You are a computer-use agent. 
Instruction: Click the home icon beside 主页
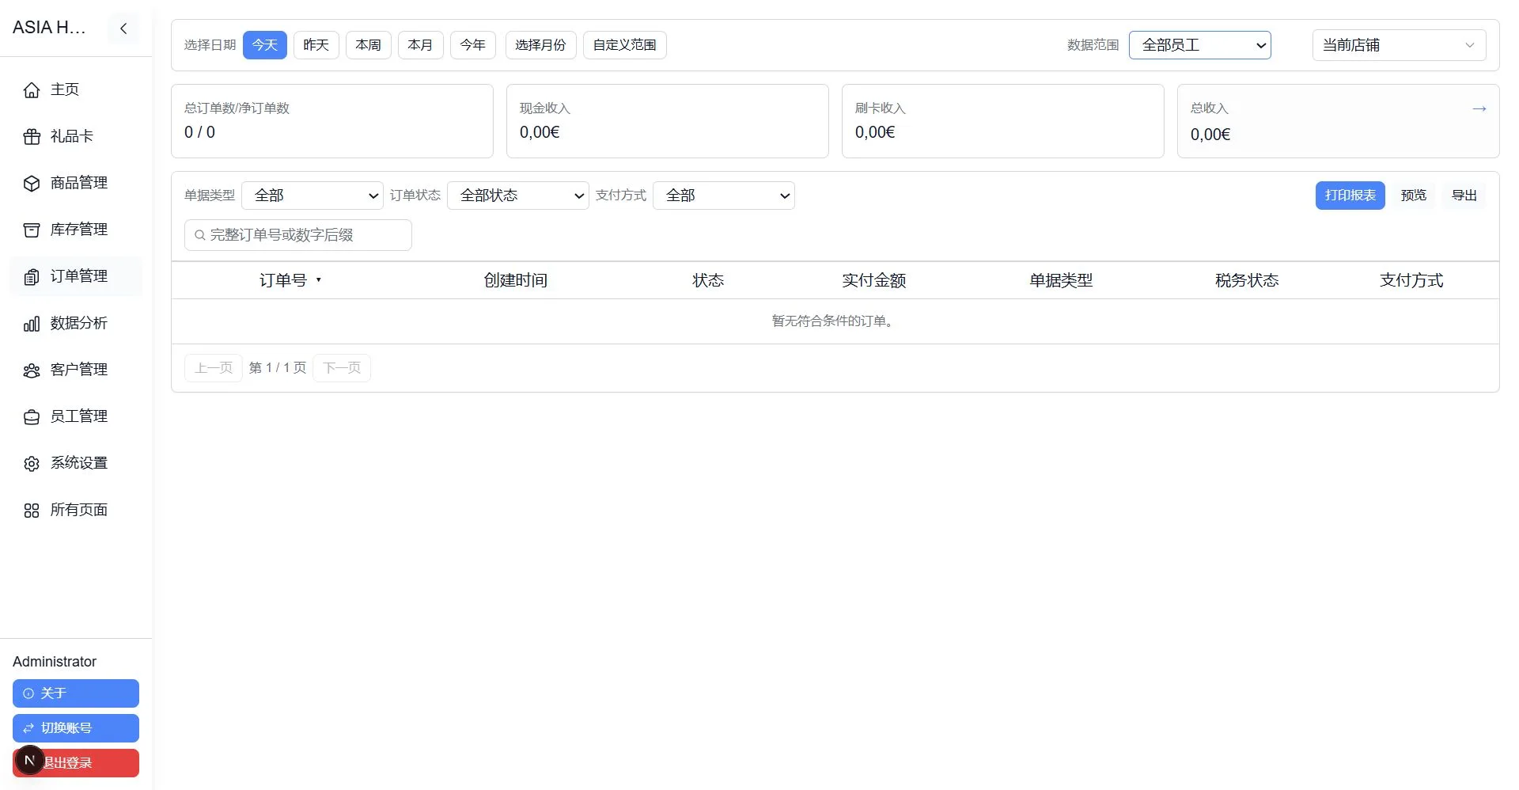(x=32, y=90)
